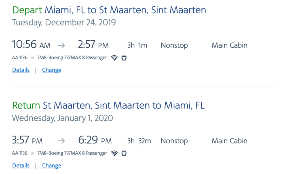Screen dimensions: 283x174
Task: Click the arrow between 10:56 AM and 2:57 PM
Action: point(61,45)
